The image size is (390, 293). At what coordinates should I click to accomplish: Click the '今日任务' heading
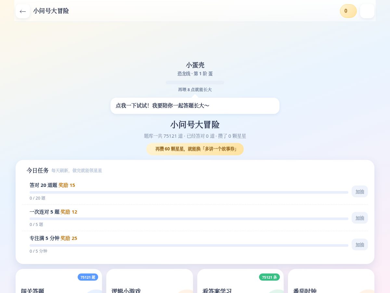[x=38, y=170]
